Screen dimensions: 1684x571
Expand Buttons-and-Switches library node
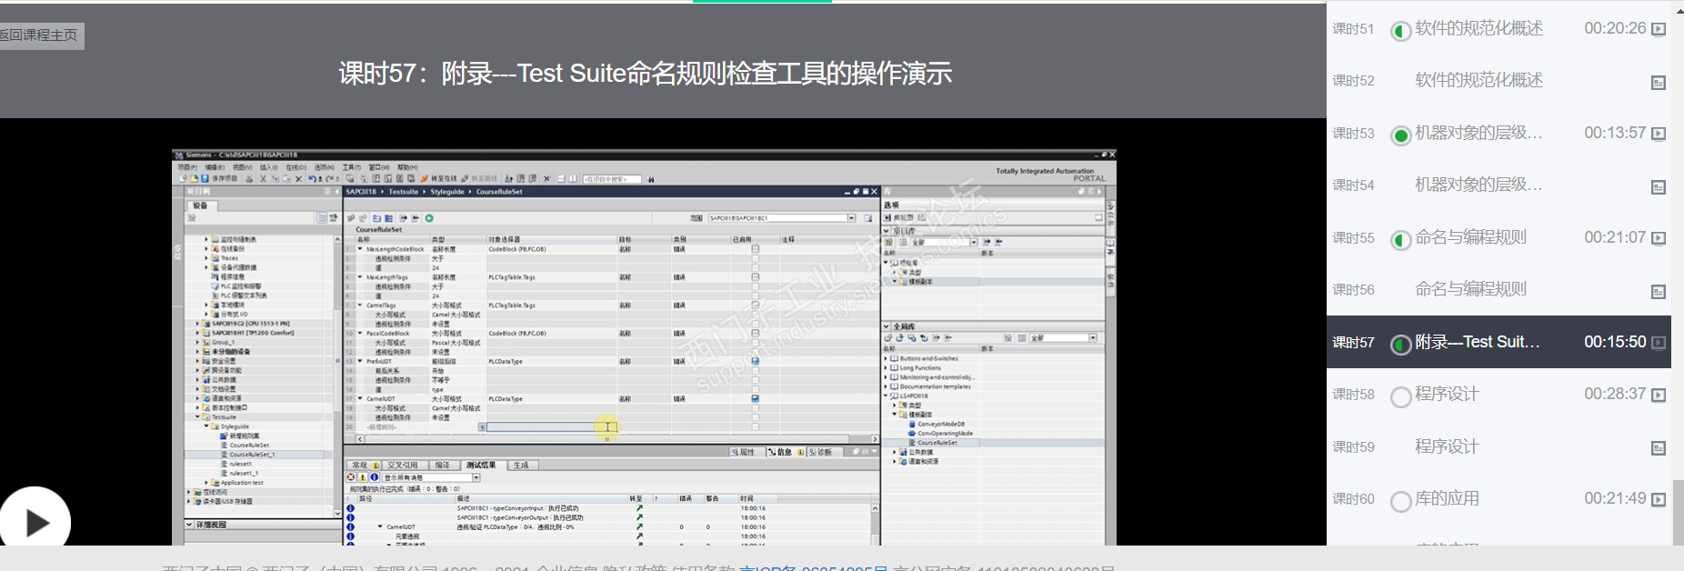click(x=887, y=358)
